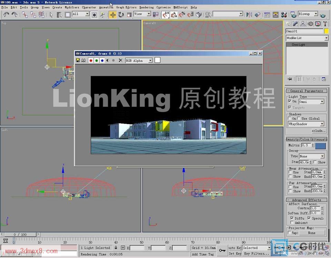Toggle Diffuse affect surfaces checkbox
This screenshot has width=331, height=258.
pos(292,218)
